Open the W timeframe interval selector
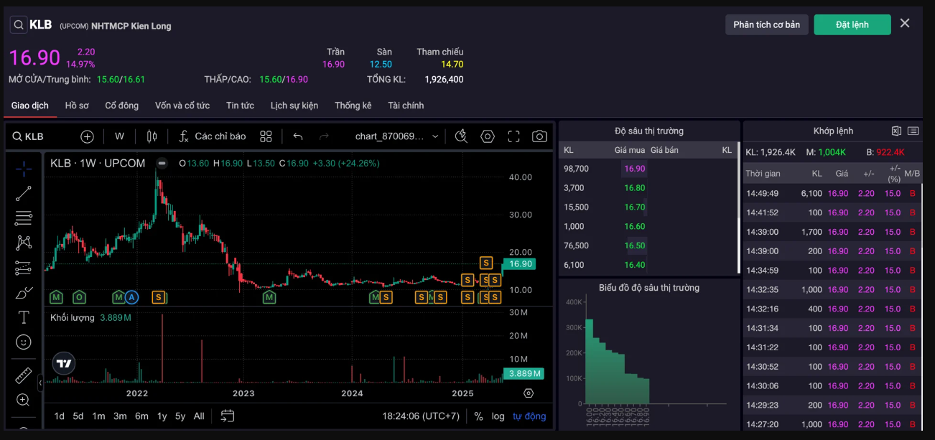The width and height of the screenshot is (935, 440). [119, 136]
